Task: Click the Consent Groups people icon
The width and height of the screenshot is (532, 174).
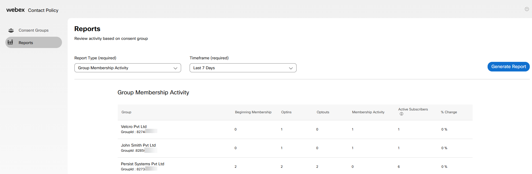Action: click(11, 30)
